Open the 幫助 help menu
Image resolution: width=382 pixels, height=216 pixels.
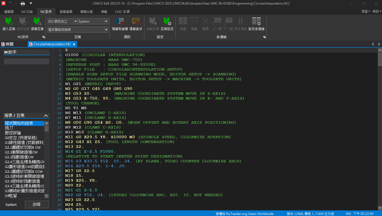pos(377,12)
